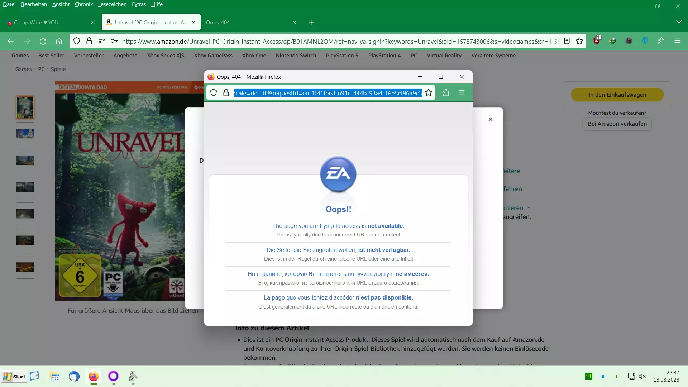Toggle reader view in main address bar
Image resolution: width=688 pixels, height=387 pixels.
567,41
